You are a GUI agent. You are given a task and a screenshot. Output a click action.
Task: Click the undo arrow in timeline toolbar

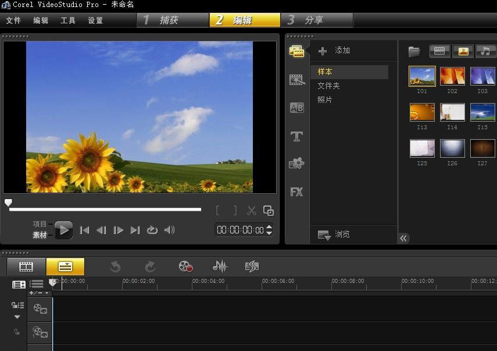[x=115, y=267]
